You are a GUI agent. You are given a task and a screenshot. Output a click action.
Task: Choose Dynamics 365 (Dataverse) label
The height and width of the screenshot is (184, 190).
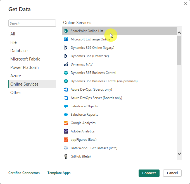click(90, 56)
